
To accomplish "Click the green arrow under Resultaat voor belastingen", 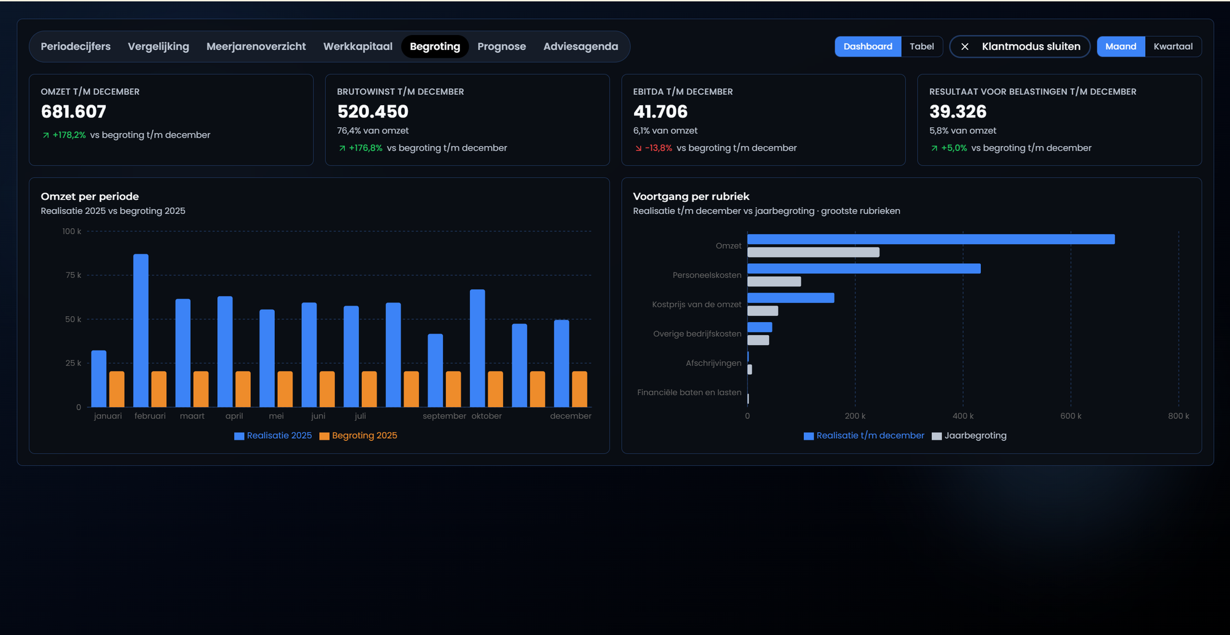I will coord(934,148).
